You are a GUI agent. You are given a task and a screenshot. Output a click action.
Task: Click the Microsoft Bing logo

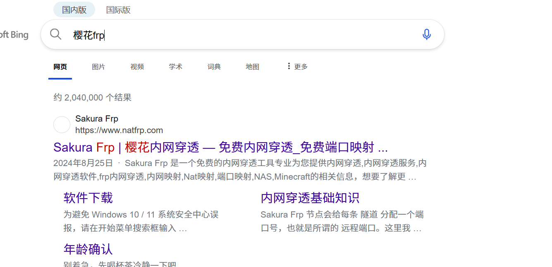tap(14, 35)
